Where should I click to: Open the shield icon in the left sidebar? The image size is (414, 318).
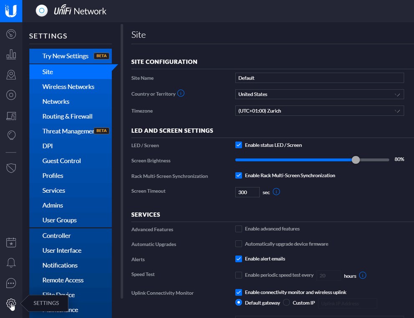coord(11,168)
